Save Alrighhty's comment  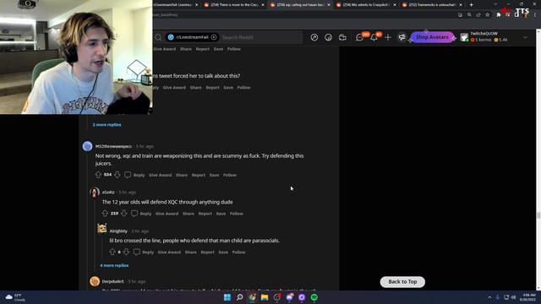[223, 252]
